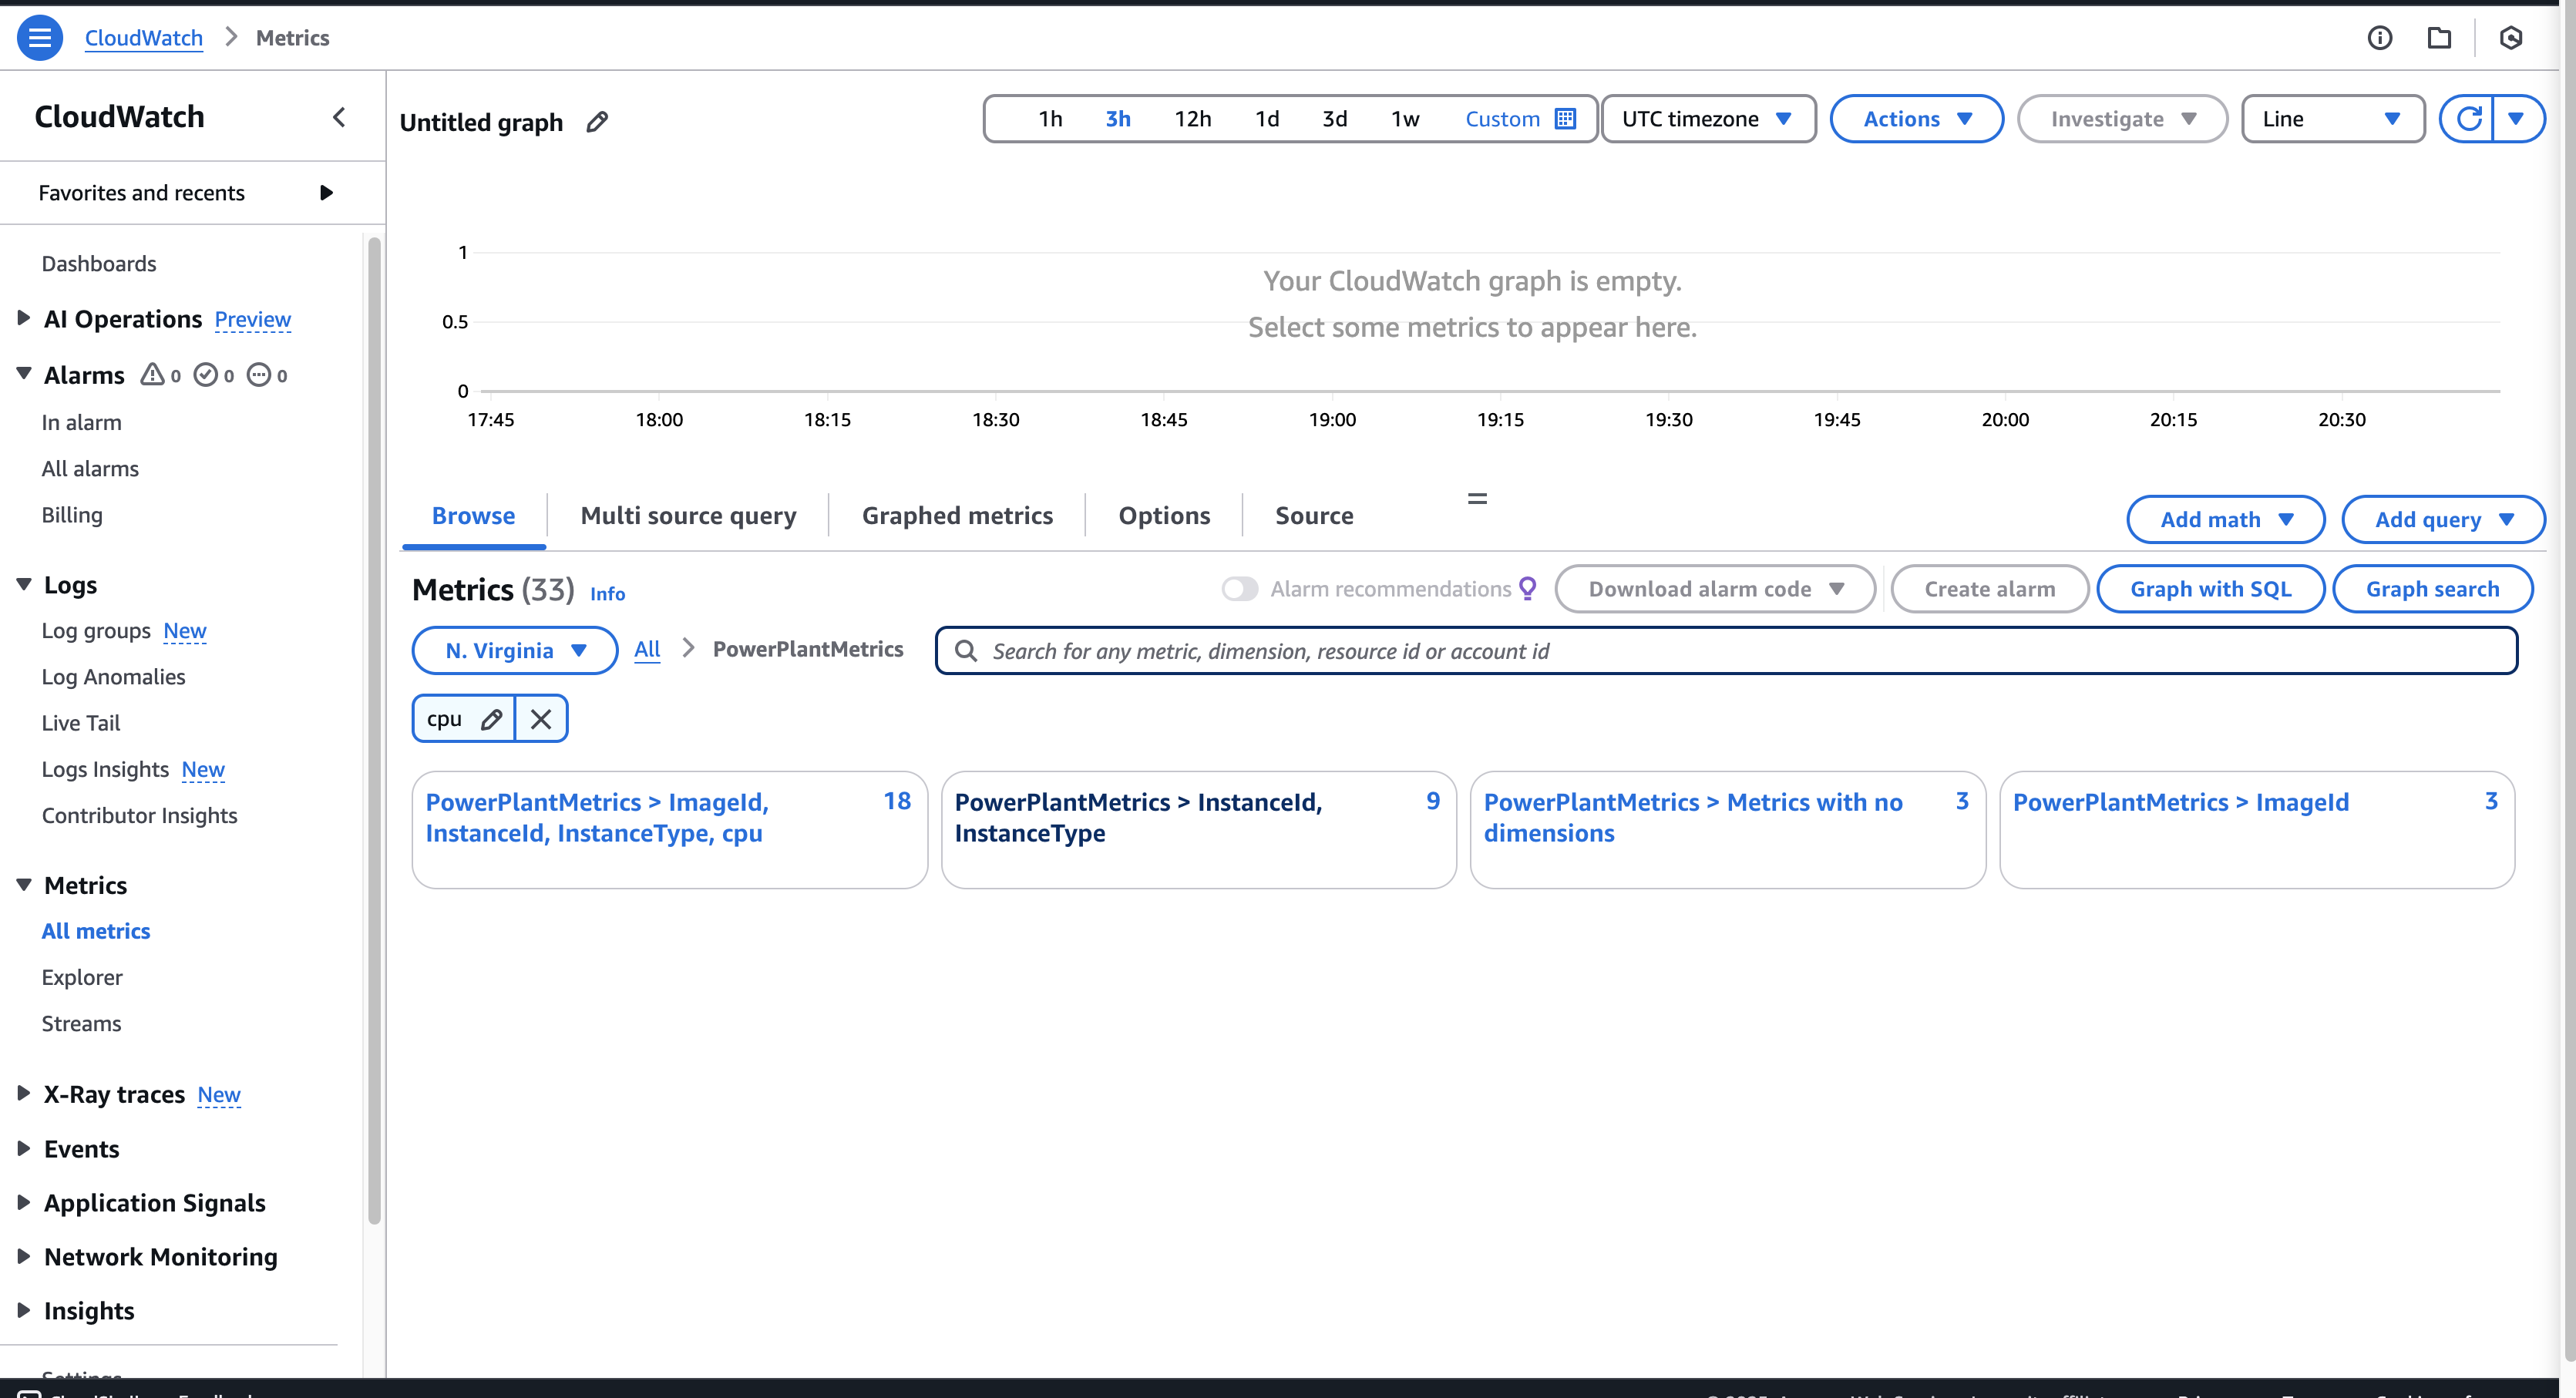This screenshot has height=1398, width=2576.
Task: Refresh the graph
Action: coord(2467,119)
